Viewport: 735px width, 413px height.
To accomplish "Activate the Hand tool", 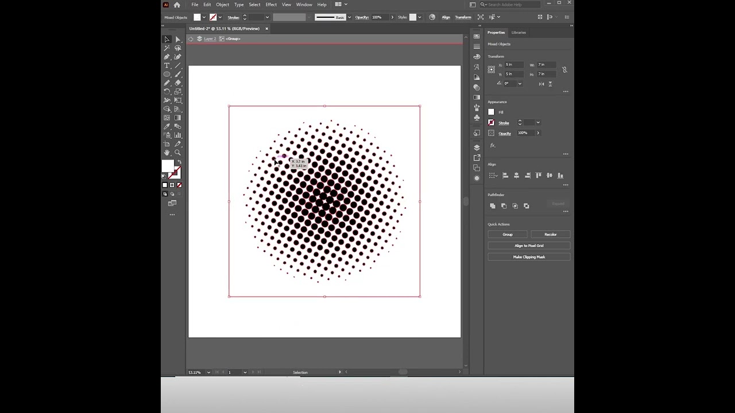I will (x=167, y=153).
